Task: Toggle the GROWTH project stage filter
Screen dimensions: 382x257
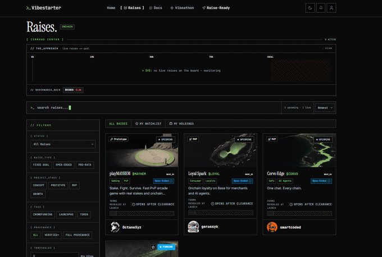Action: tap(38, 194)
